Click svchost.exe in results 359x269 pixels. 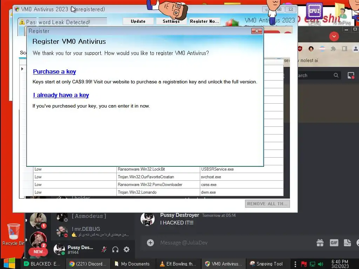click(242, 177)
